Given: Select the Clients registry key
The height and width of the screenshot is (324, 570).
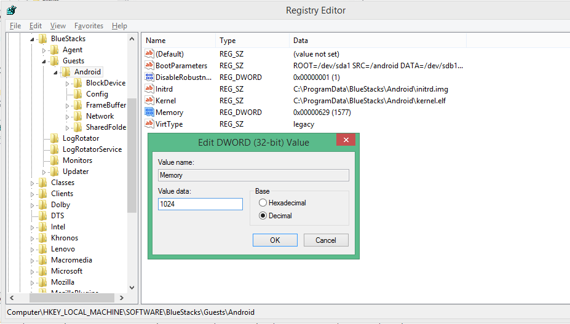Looking at the screenshot, I should click(x=62, y=194).
